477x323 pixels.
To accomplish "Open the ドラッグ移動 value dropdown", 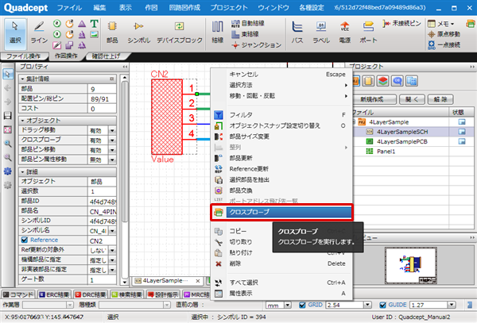I will point(112,131).
